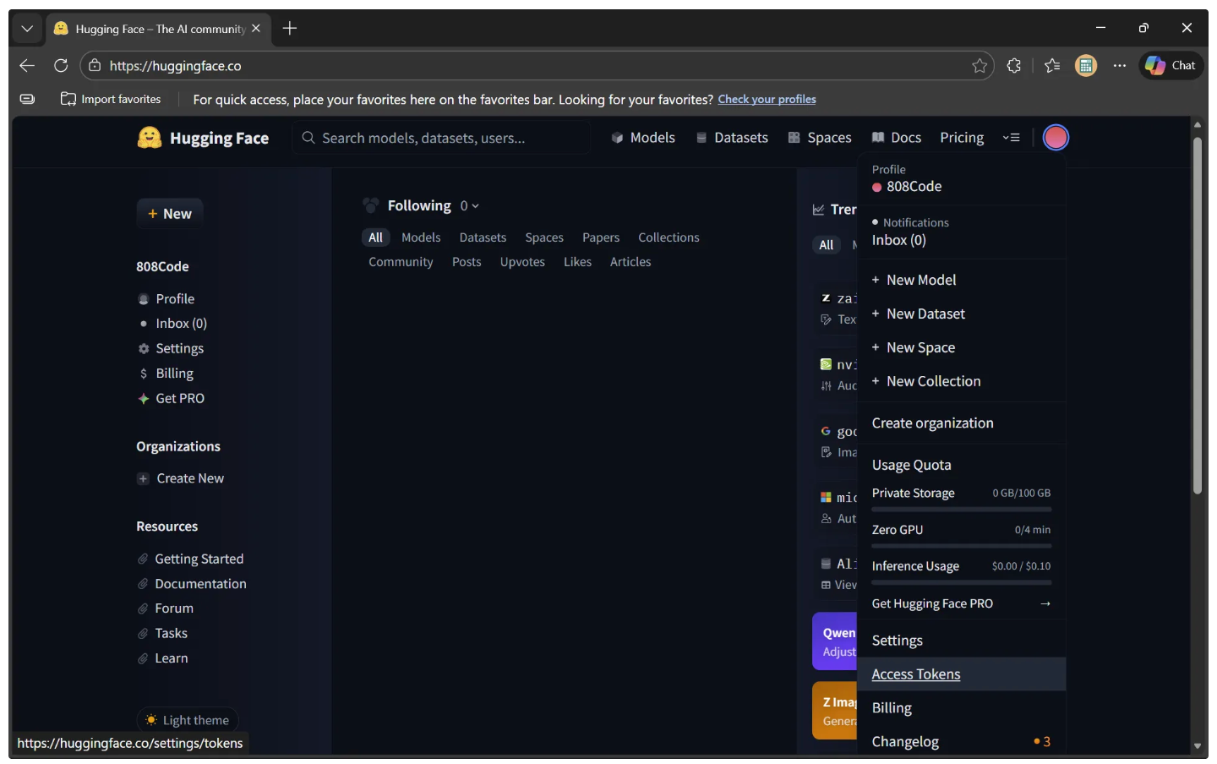Open Billing in the dropdown menu
Viewport: 1217px width, 764px height.
[961, 708]
